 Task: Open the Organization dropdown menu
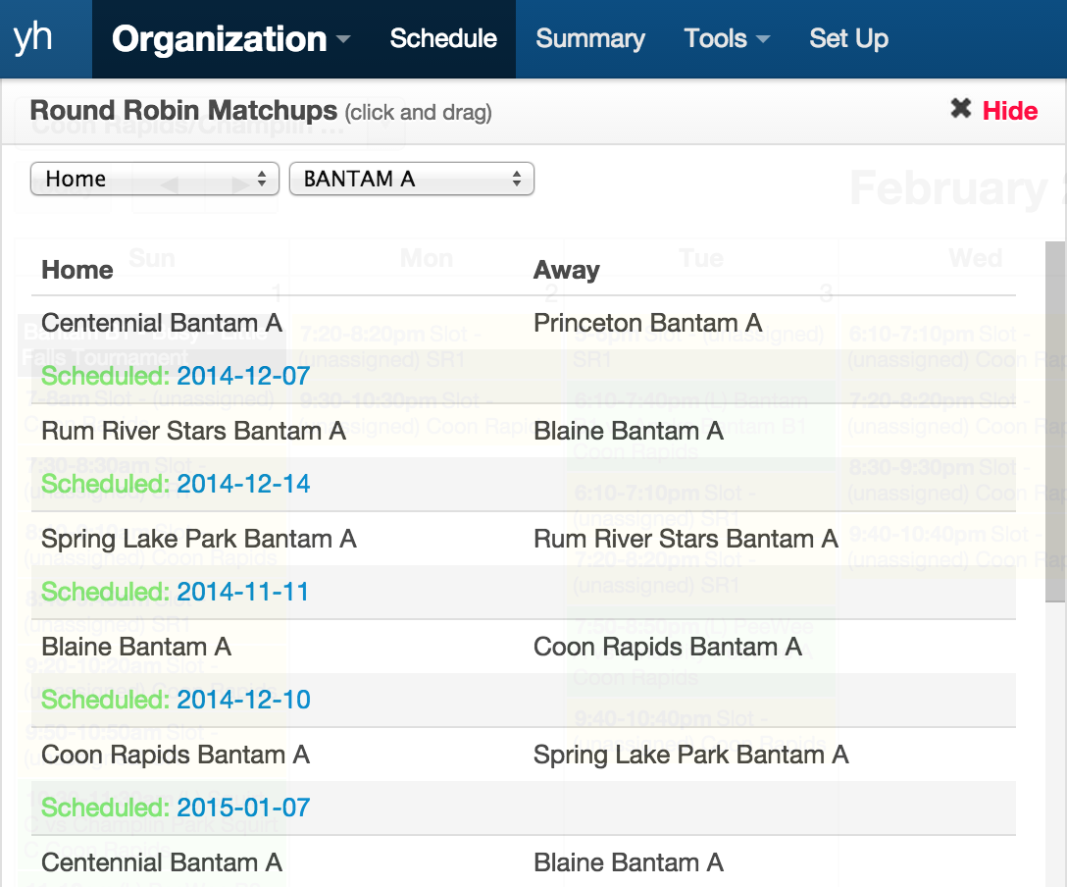click(230, 39)
